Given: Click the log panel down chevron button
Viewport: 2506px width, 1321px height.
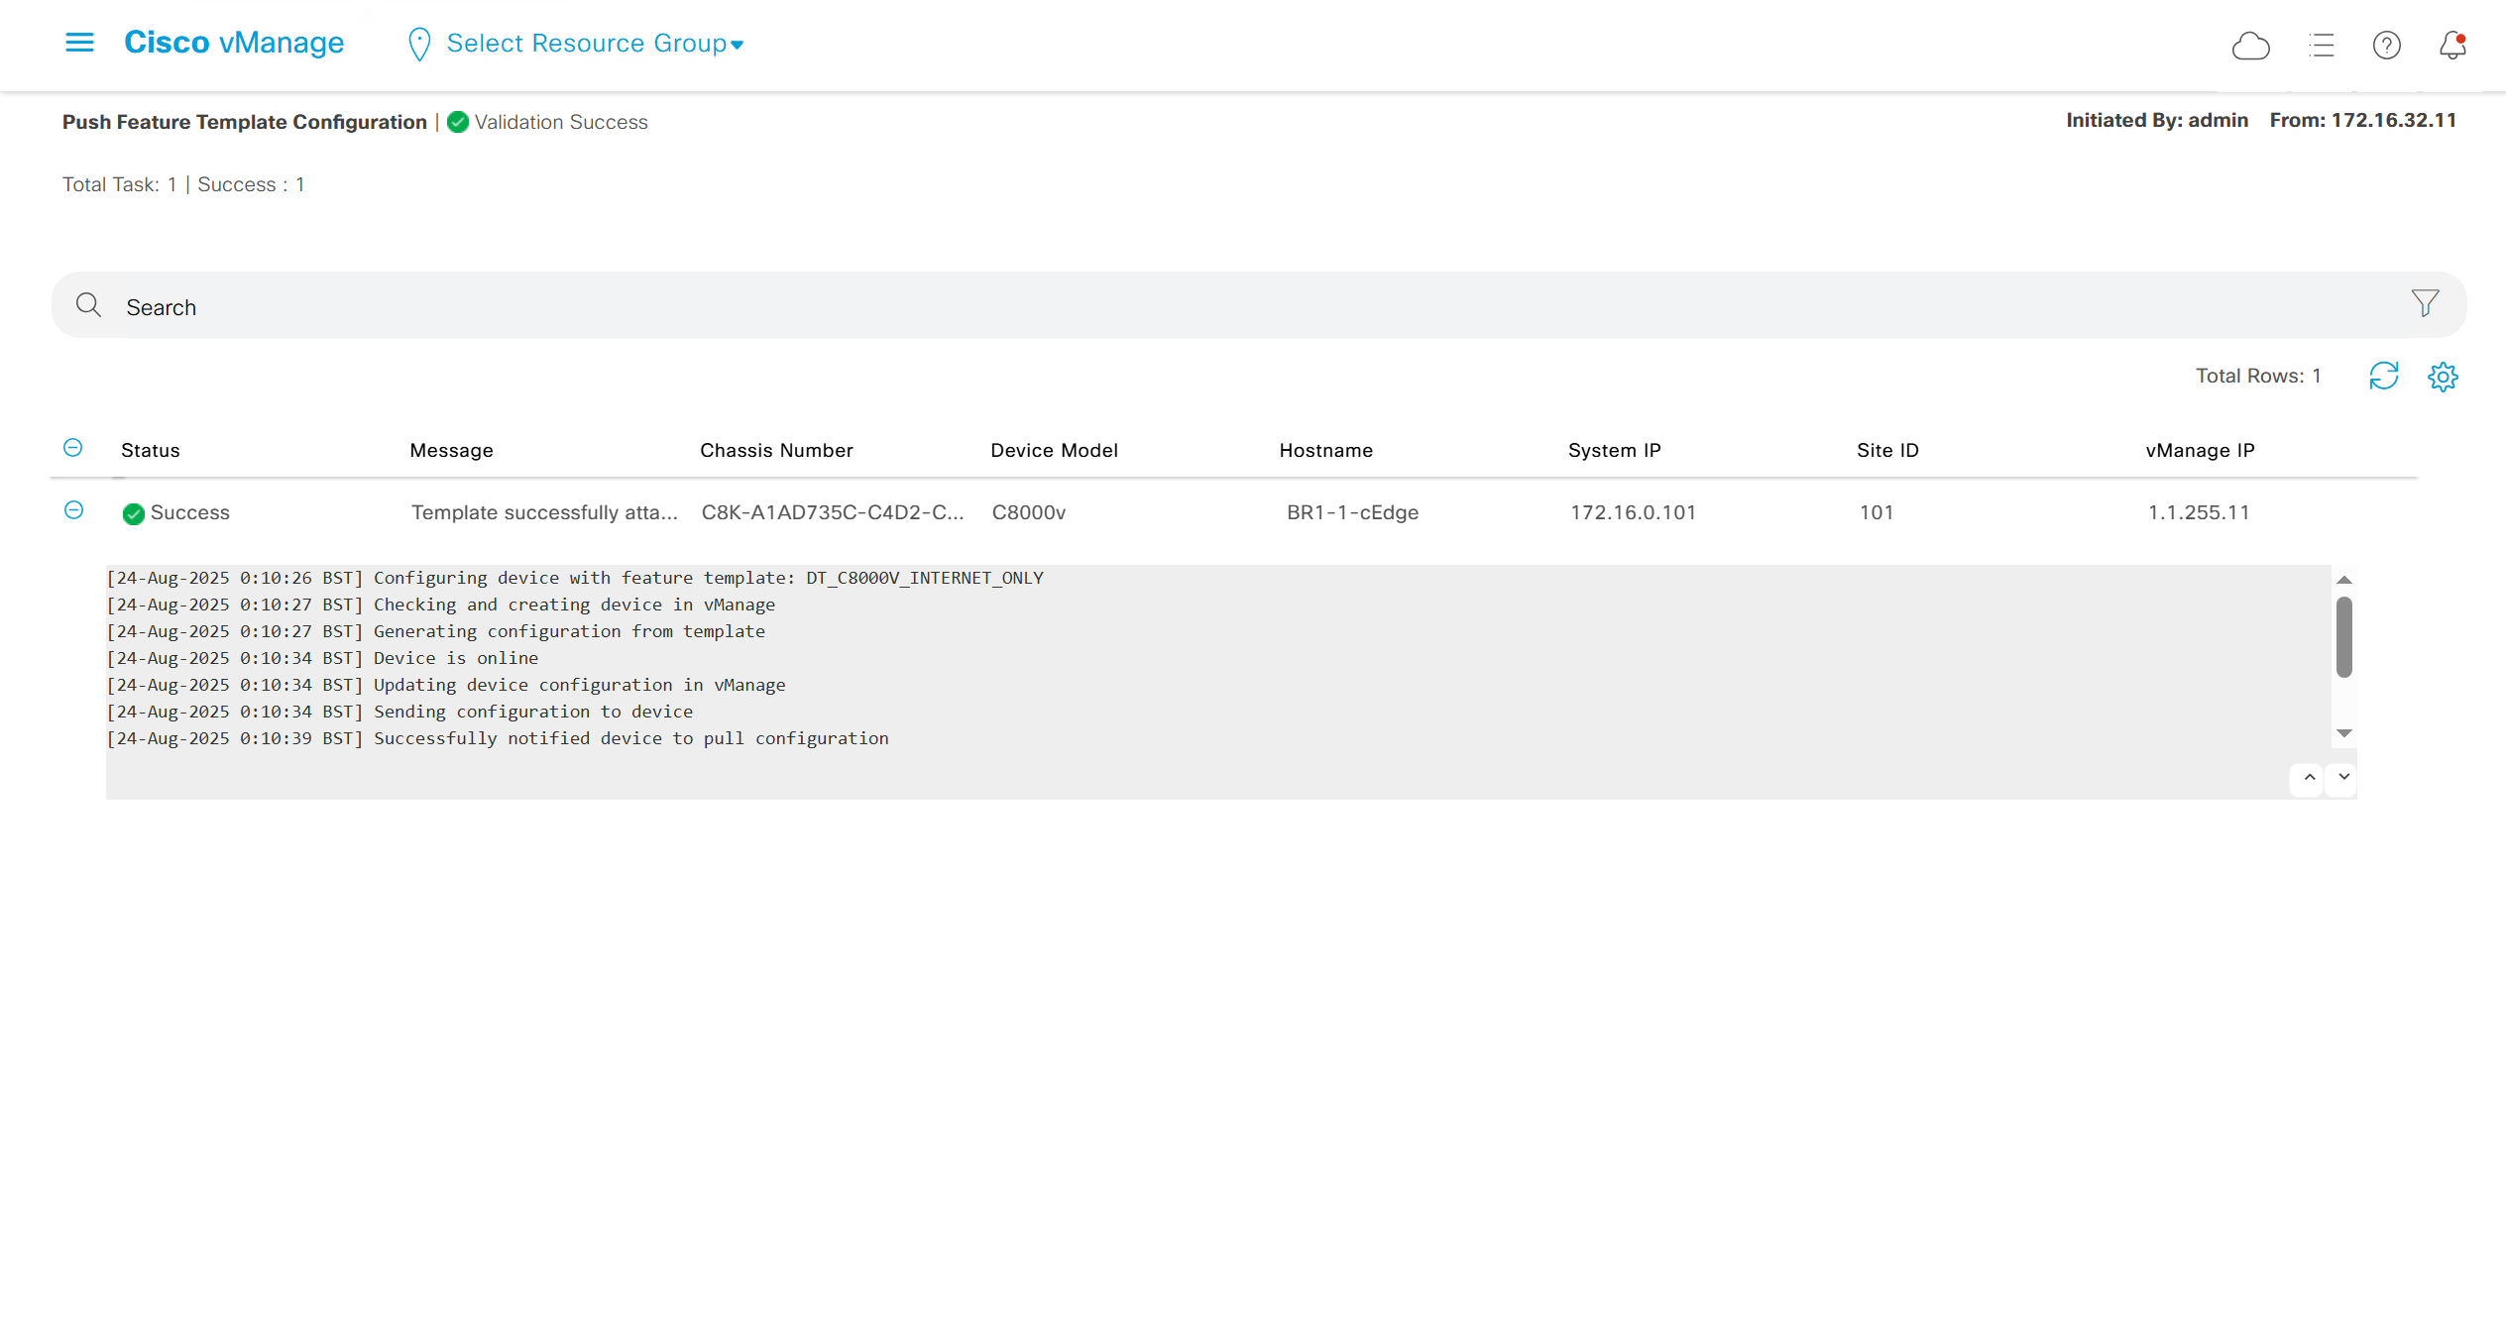Looking at the screenshot, I should click(x=2343, y=778).
